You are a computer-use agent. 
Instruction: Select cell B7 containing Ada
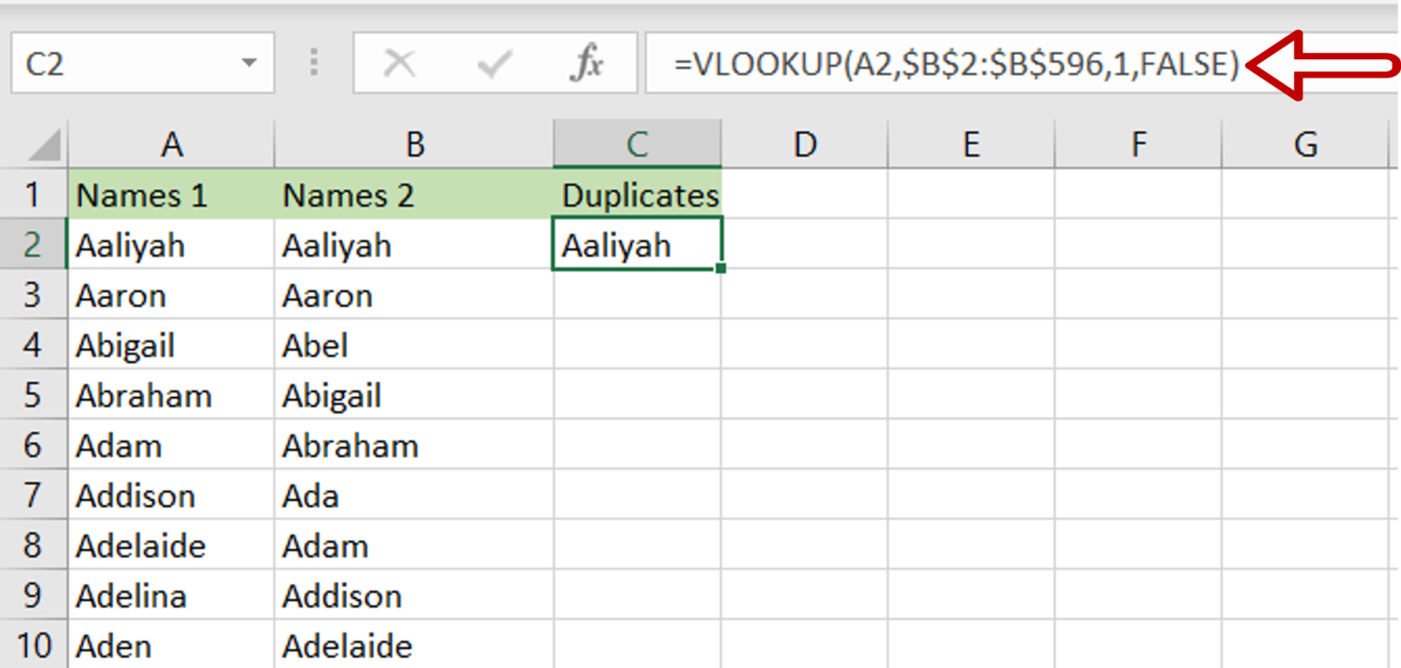pos(415,496)
